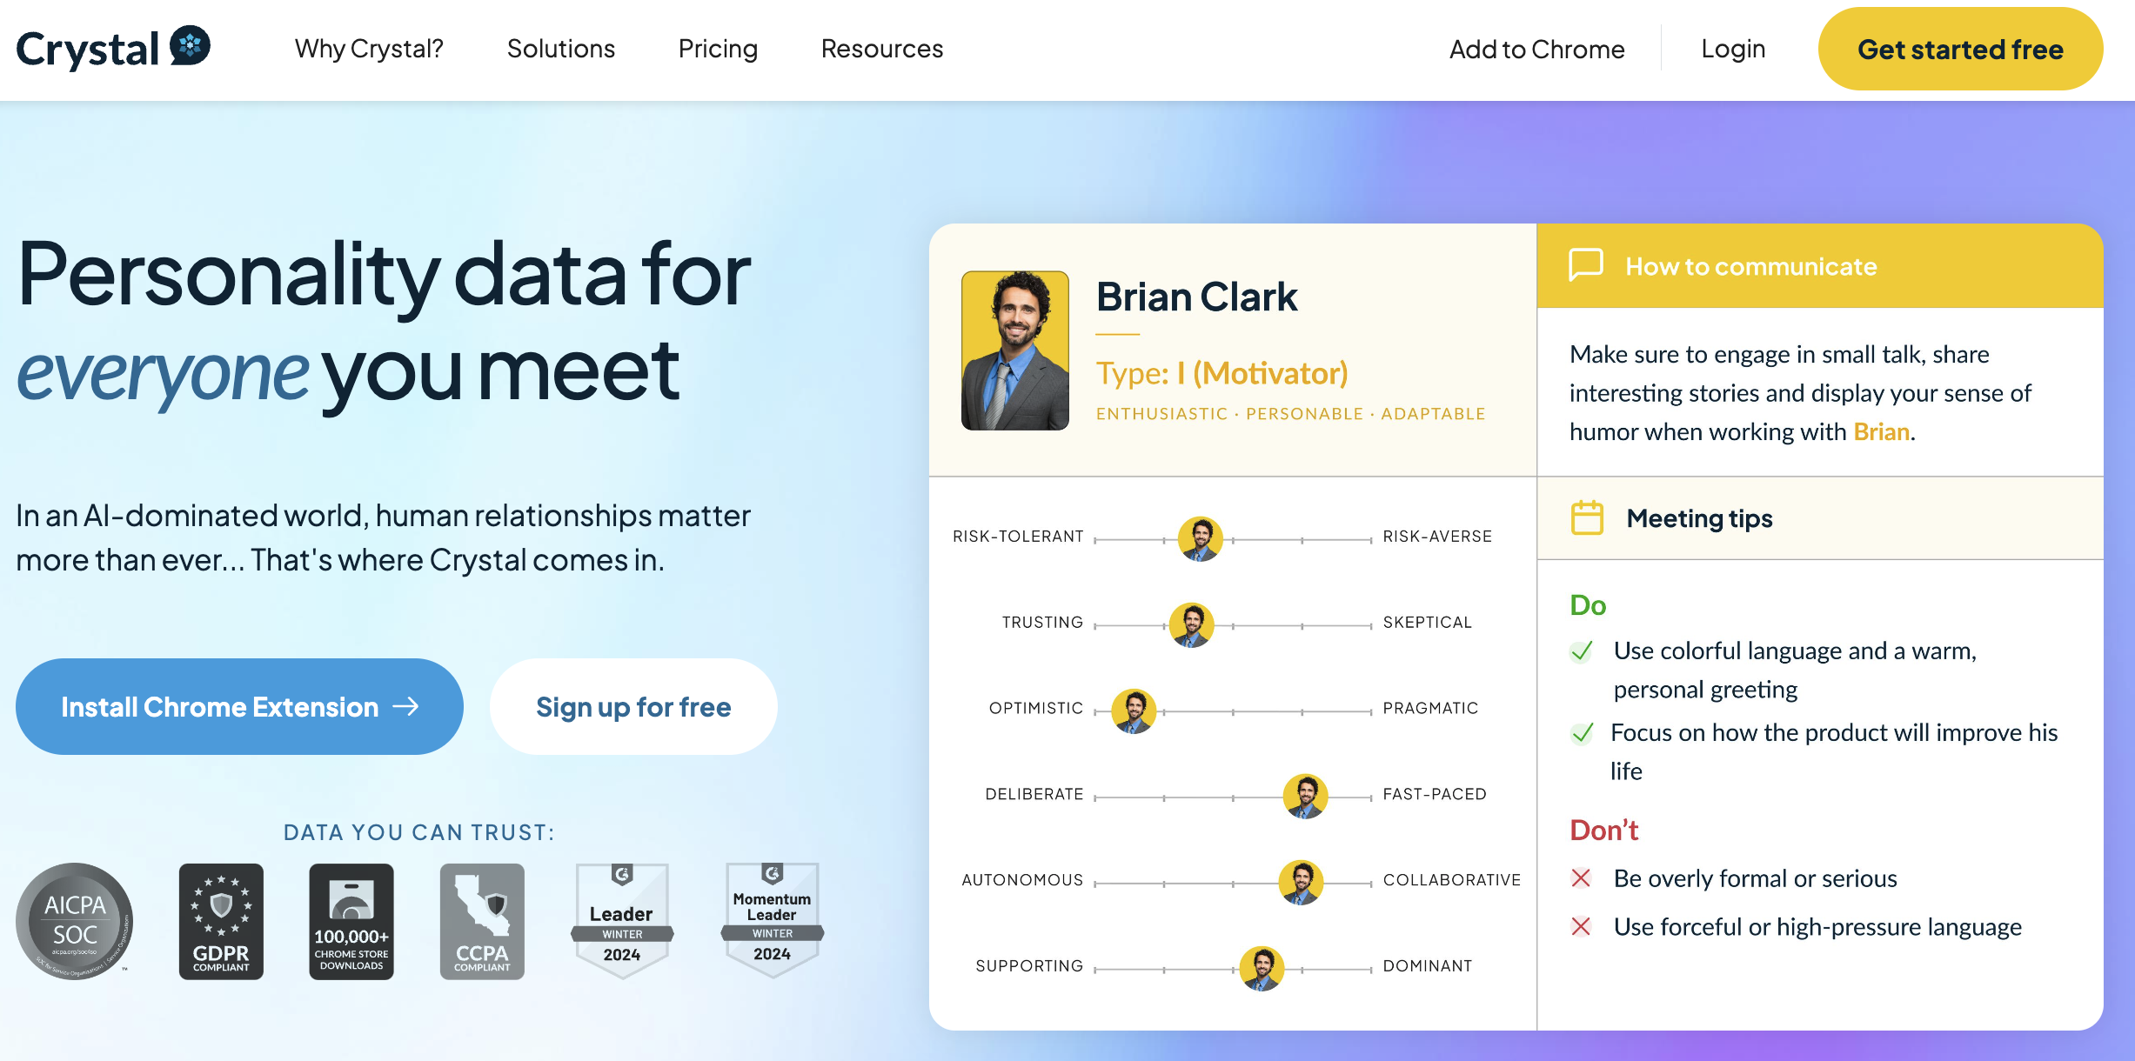Click the COLLABORATIVE label
2135x1061 pixels.
(1452, 880)
